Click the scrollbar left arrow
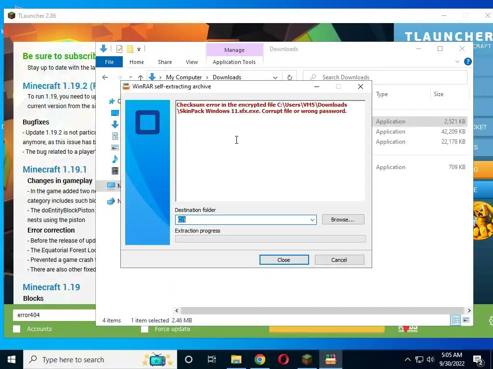This screenshot has height=369, width=493. (177, 310)
